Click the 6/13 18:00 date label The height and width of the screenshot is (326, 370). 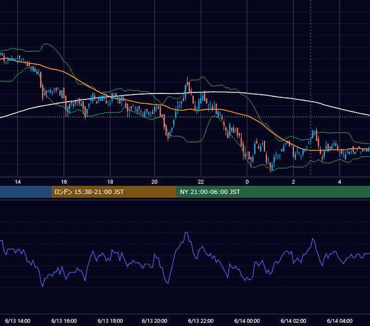click(110, 321)
